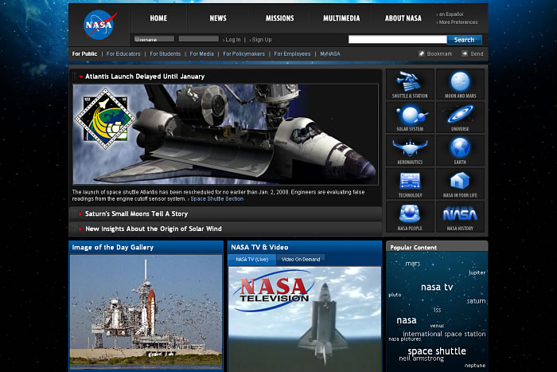Open the NEWS menu

pyautogui.click(x=218, y=18)
